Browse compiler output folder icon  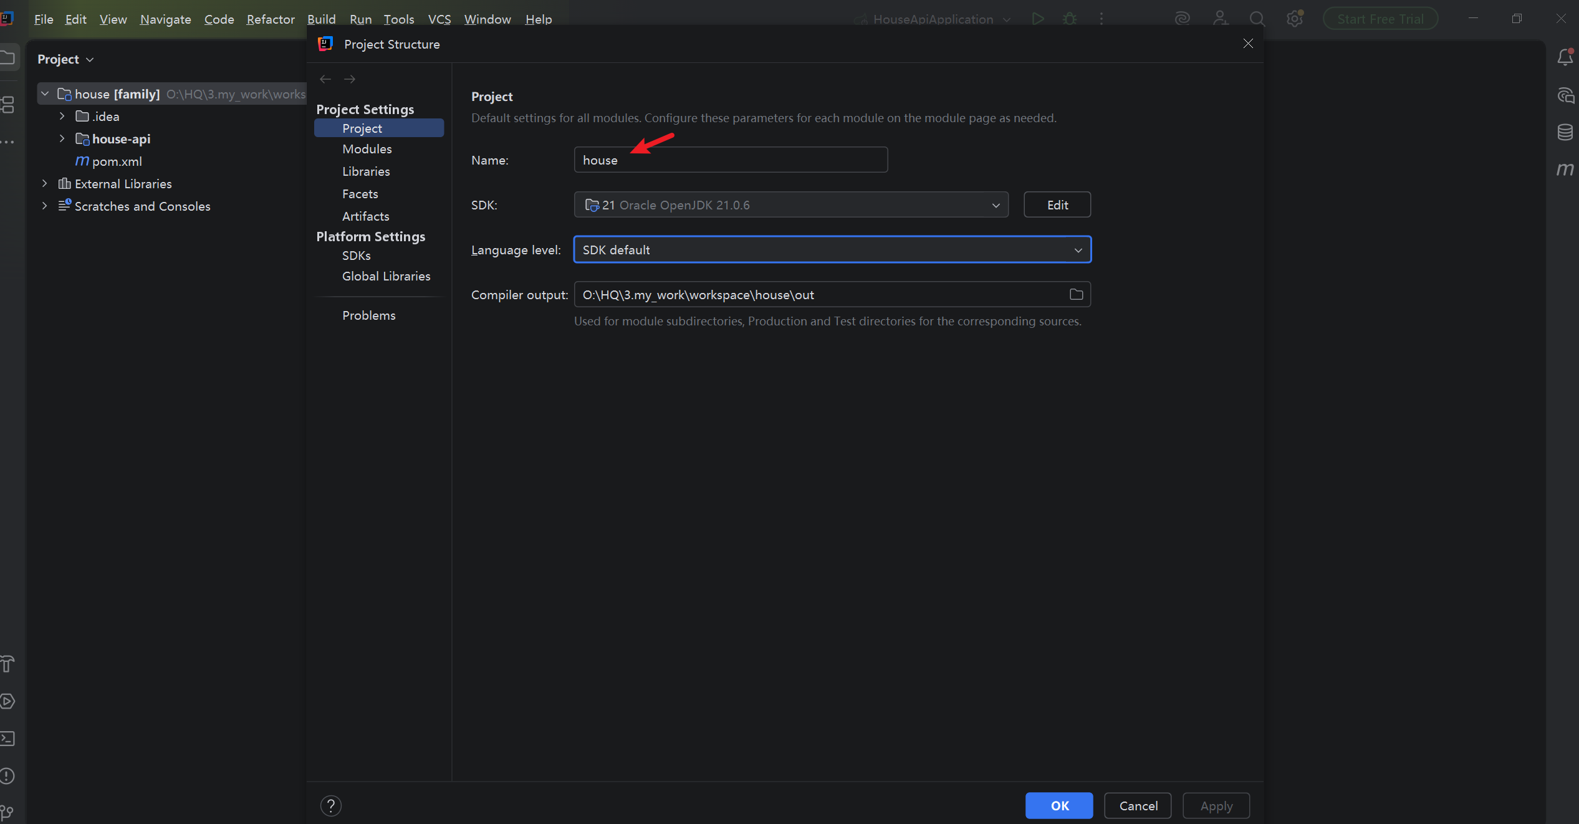coord(1076,294)
